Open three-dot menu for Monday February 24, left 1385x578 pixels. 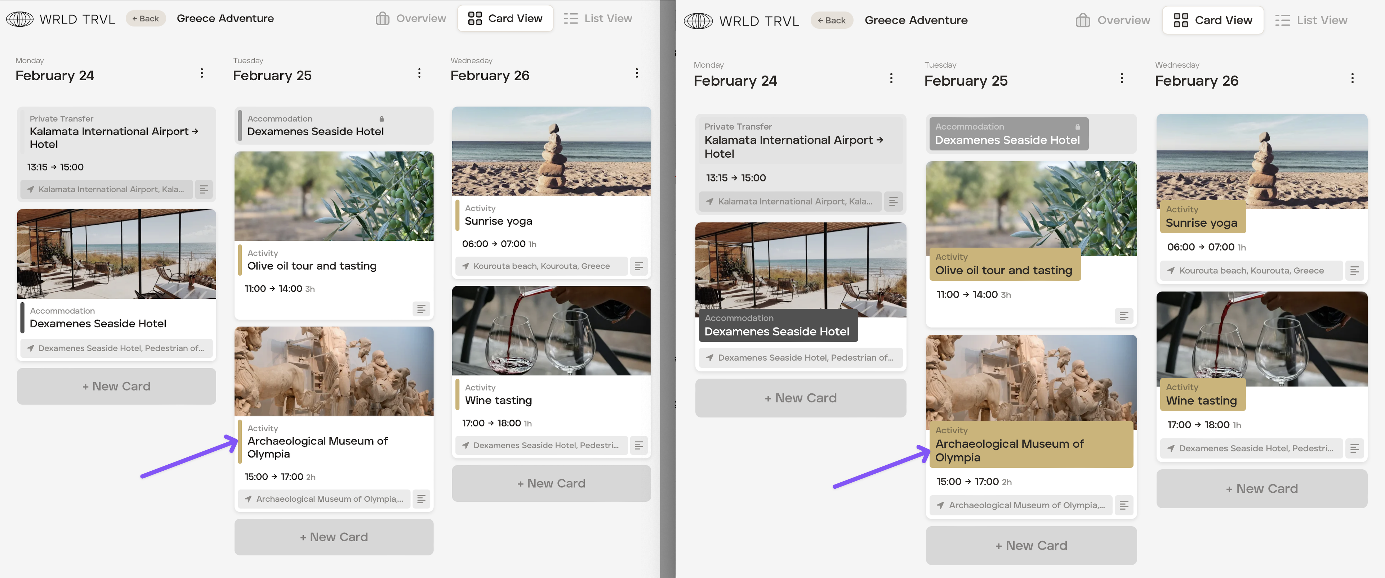(x=202, y=73)
